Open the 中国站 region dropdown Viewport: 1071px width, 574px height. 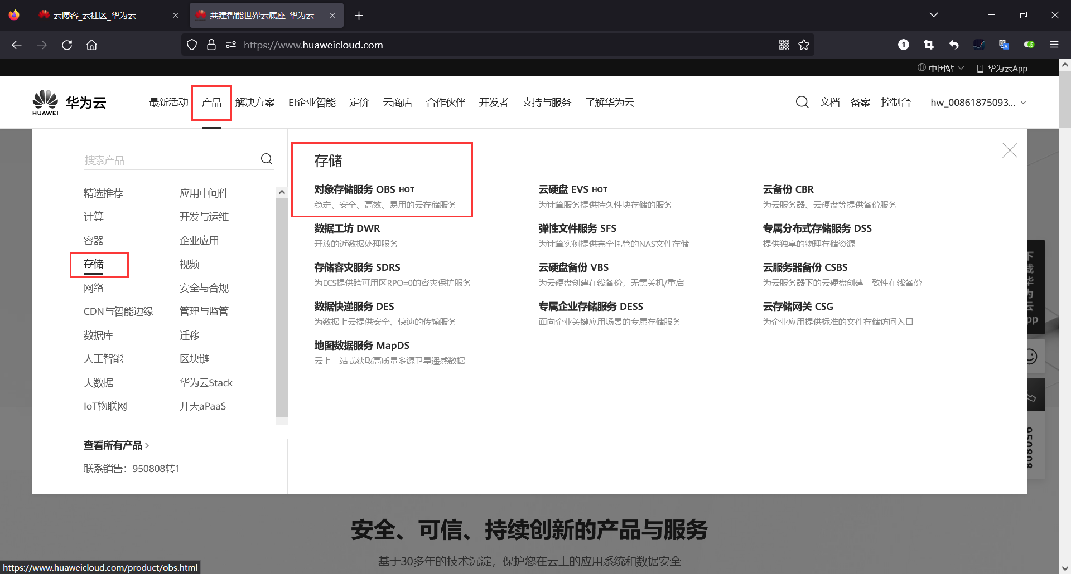[940, 68]
